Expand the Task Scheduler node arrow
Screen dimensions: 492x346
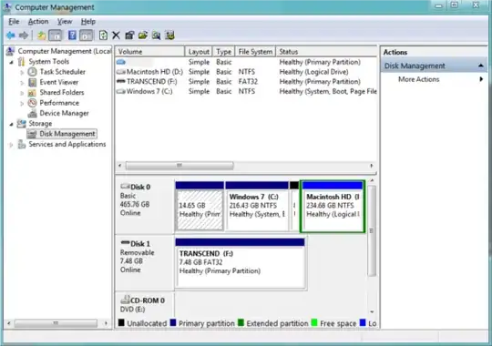[22, 73]
